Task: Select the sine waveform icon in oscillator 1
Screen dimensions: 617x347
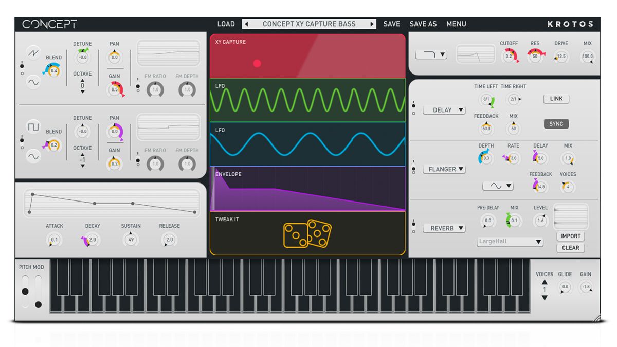Action: [x=33, y=81]
